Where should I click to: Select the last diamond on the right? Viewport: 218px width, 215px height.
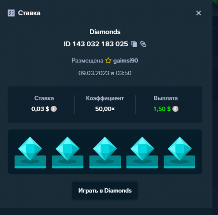click(180, 153)
